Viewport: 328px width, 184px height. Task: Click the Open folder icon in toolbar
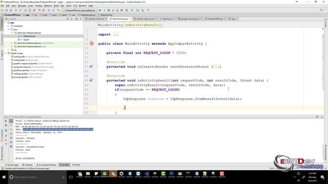click(2, 10)
